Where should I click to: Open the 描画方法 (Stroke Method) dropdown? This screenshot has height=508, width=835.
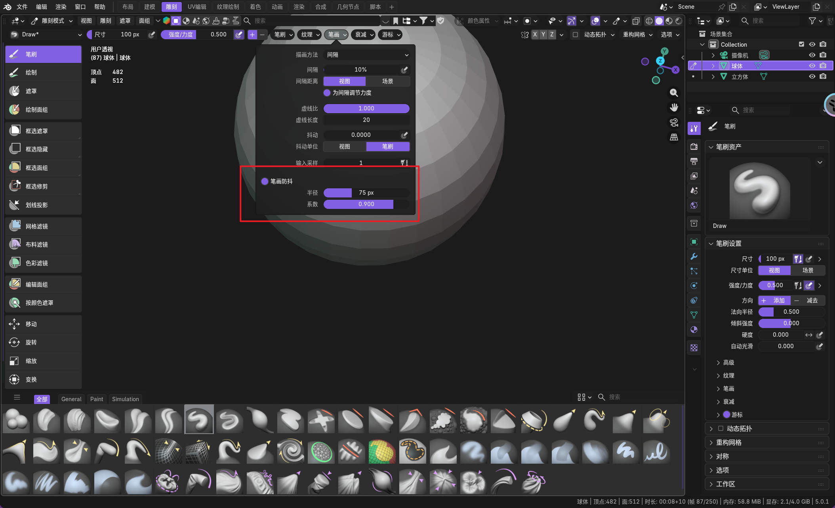[367, 55]
